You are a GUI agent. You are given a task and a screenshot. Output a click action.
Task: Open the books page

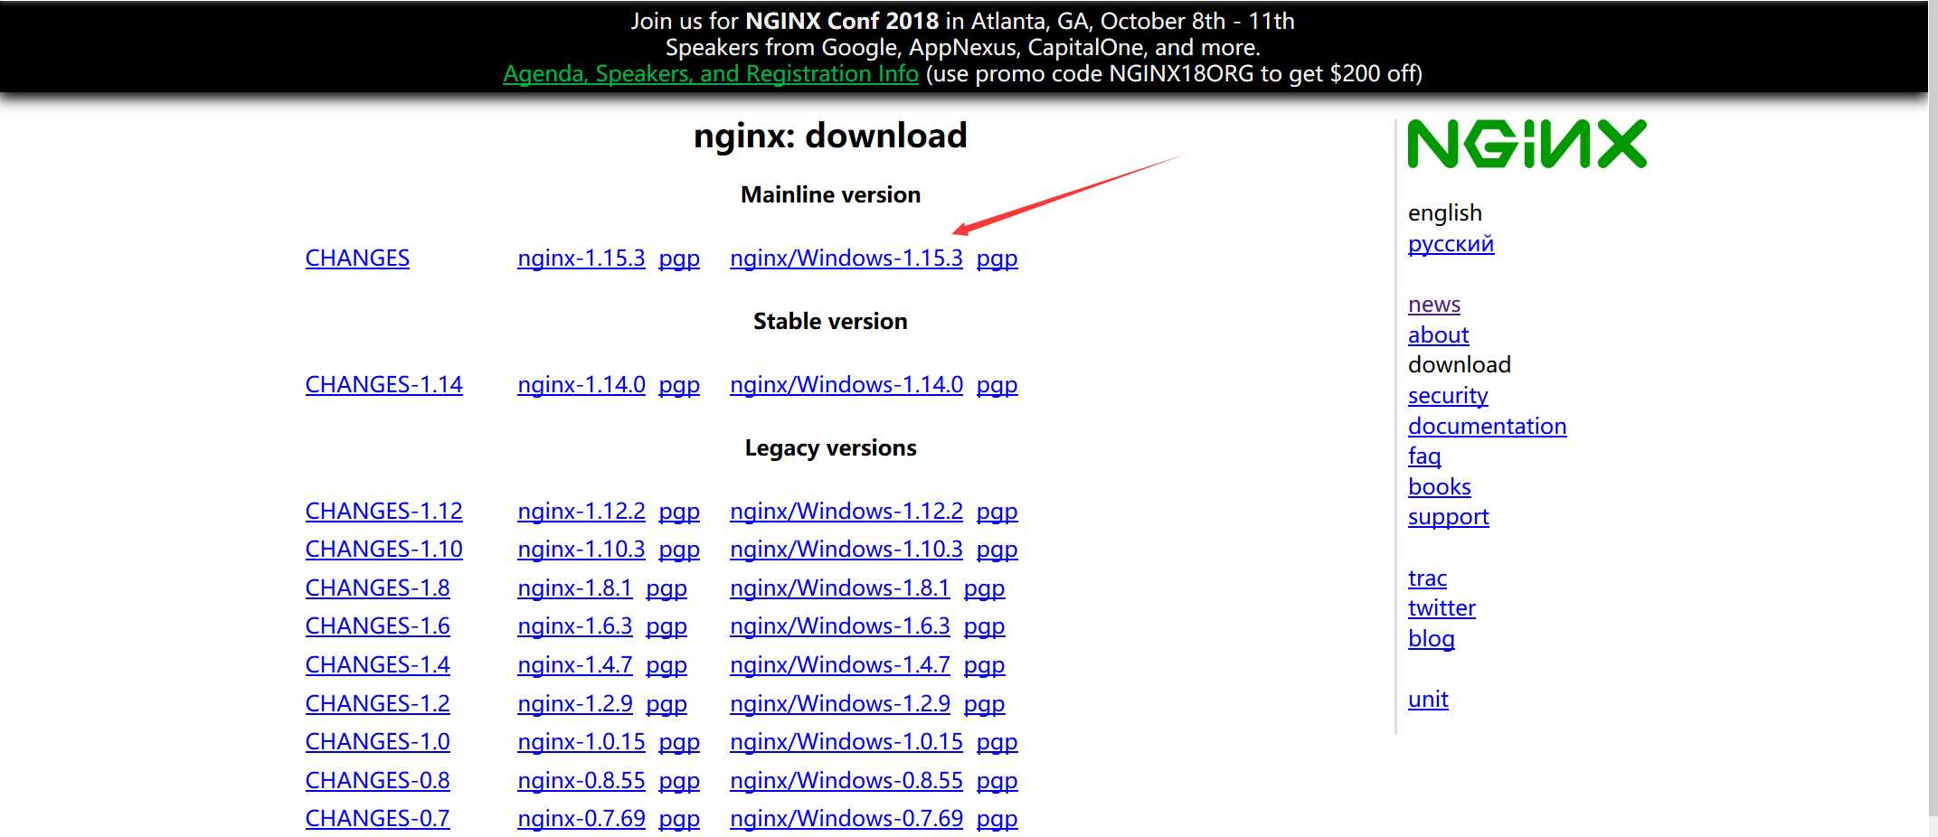pos(1439,487)
